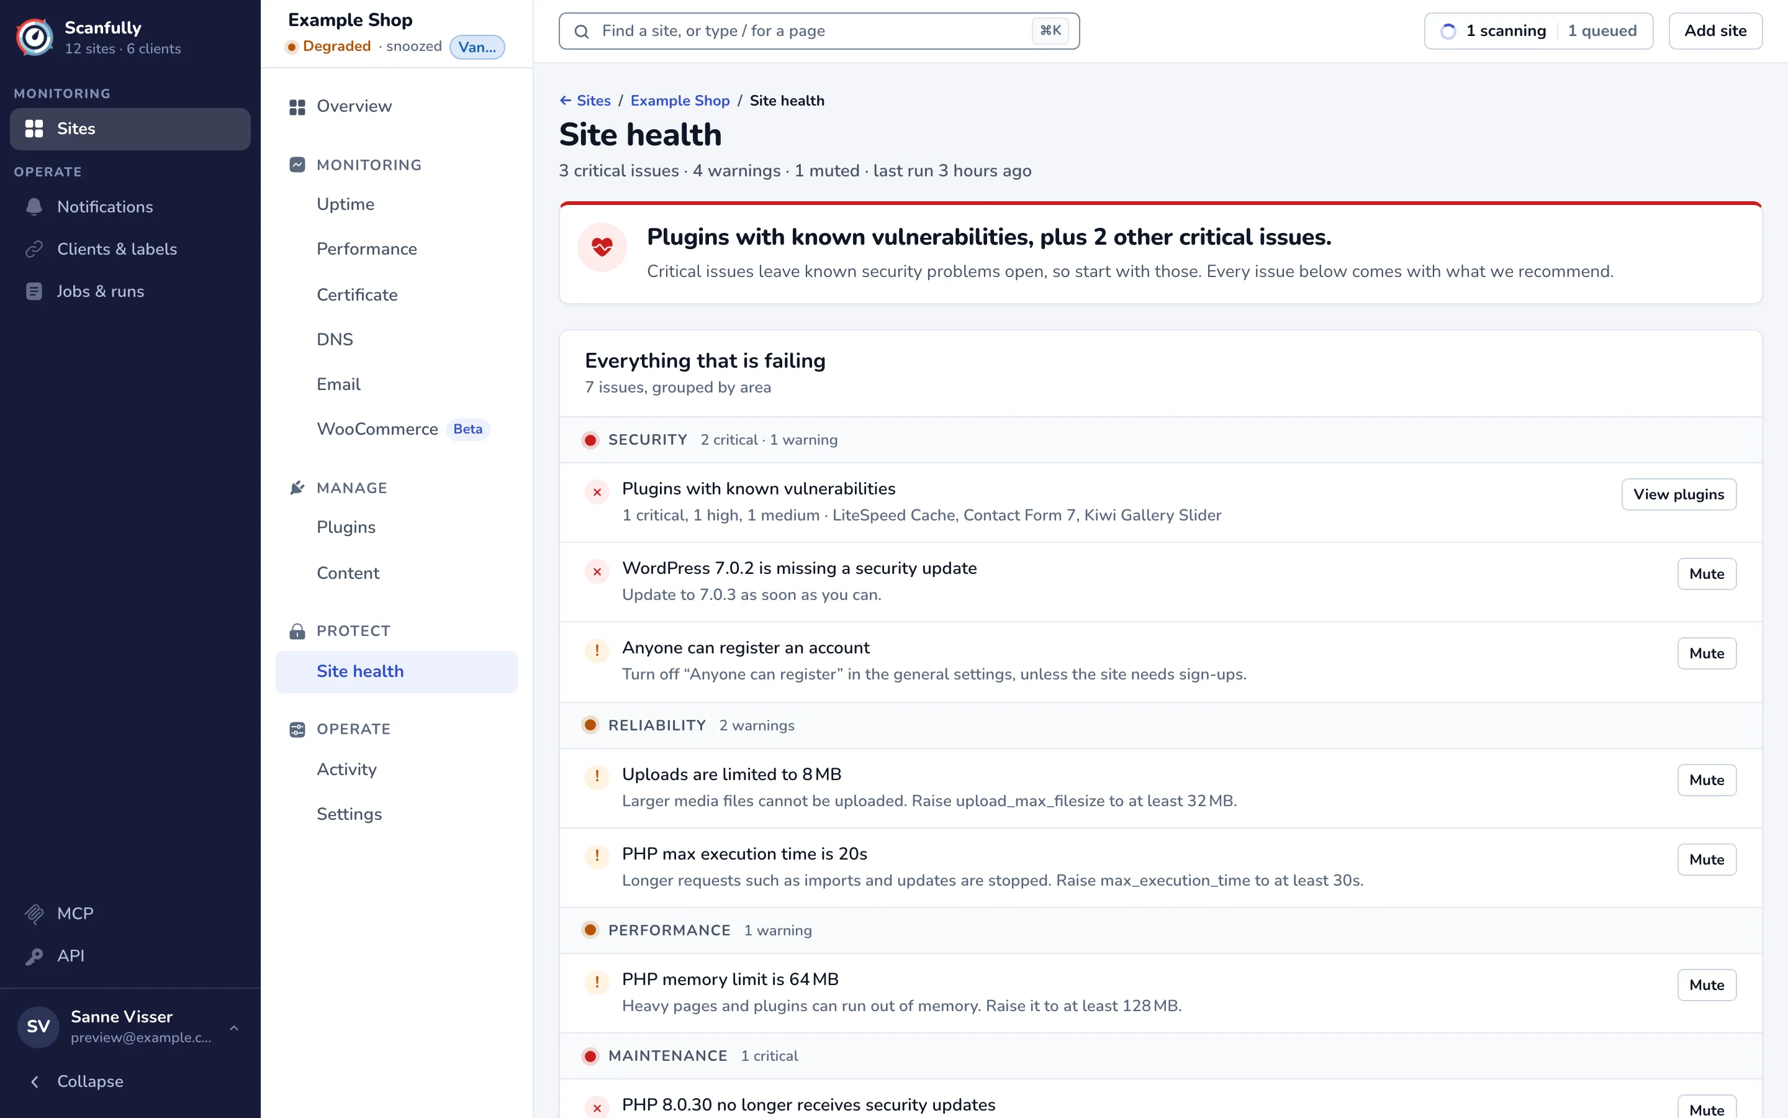Mute the WordPress 7.0.2 security update issue
The image size is (1788, 1118).
(x=1707, y=574)
